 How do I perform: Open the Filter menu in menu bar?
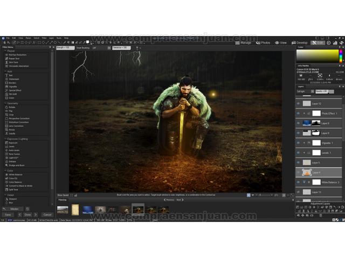click(44, 38)
